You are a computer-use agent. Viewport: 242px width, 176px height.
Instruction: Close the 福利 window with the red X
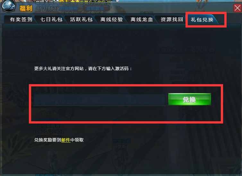(238, 8)
